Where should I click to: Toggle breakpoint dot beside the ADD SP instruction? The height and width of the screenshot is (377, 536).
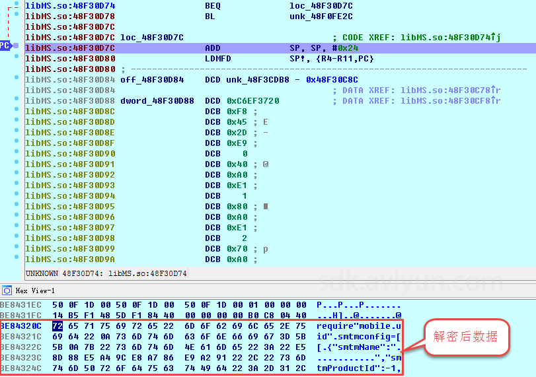click(16, 46)
